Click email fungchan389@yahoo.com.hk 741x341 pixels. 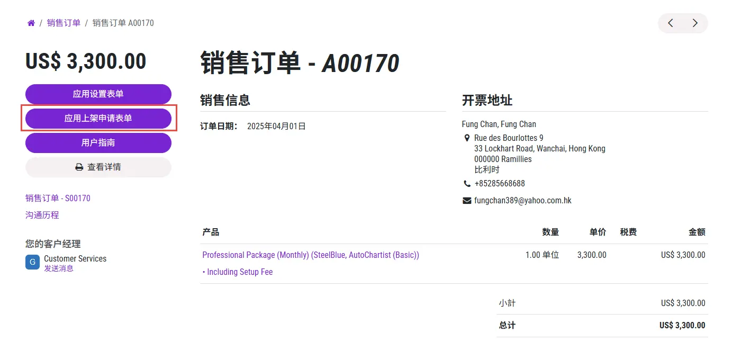[x=523, y=201]
